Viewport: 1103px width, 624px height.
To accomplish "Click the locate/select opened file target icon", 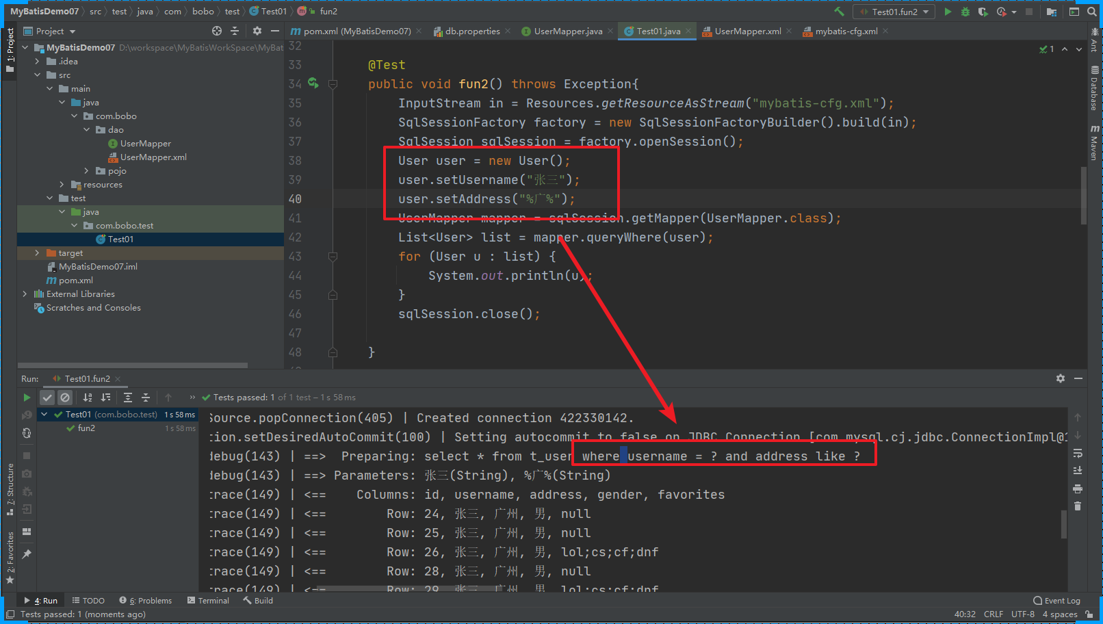I will click(217, 31).
